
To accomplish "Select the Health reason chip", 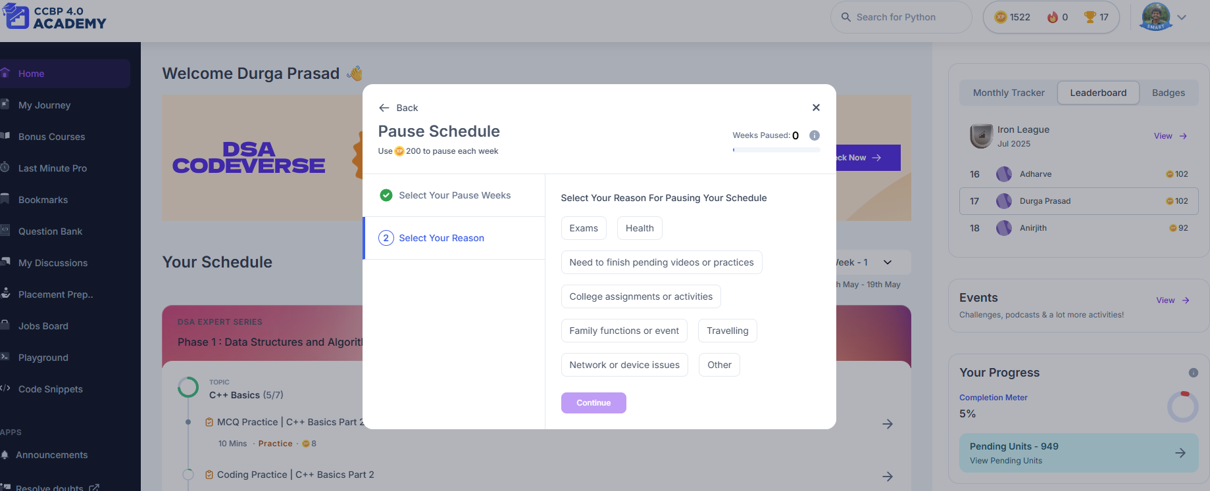I will (x=640, y=228).
